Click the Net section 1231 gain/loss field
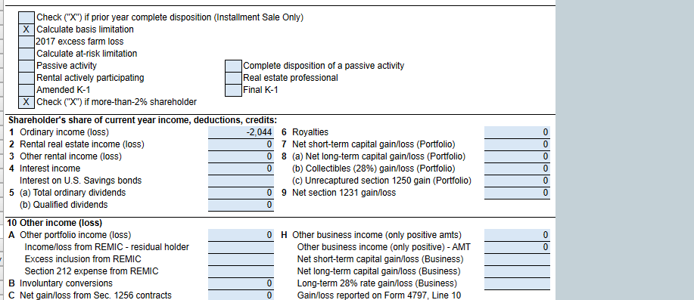Image resolution: width=694 pixels, height=300 pixels. tap(517, 193)
